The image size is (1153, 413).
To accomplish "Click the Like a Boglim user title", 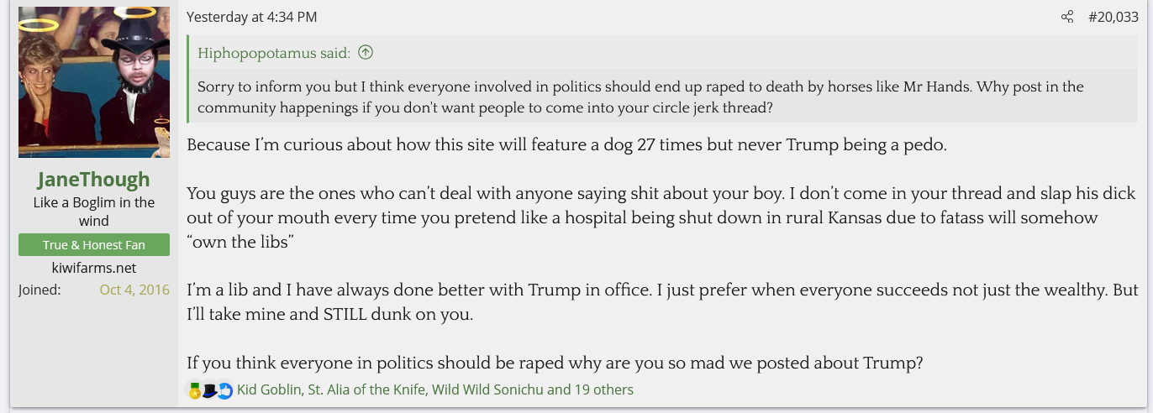I will [x=94, y=212].
